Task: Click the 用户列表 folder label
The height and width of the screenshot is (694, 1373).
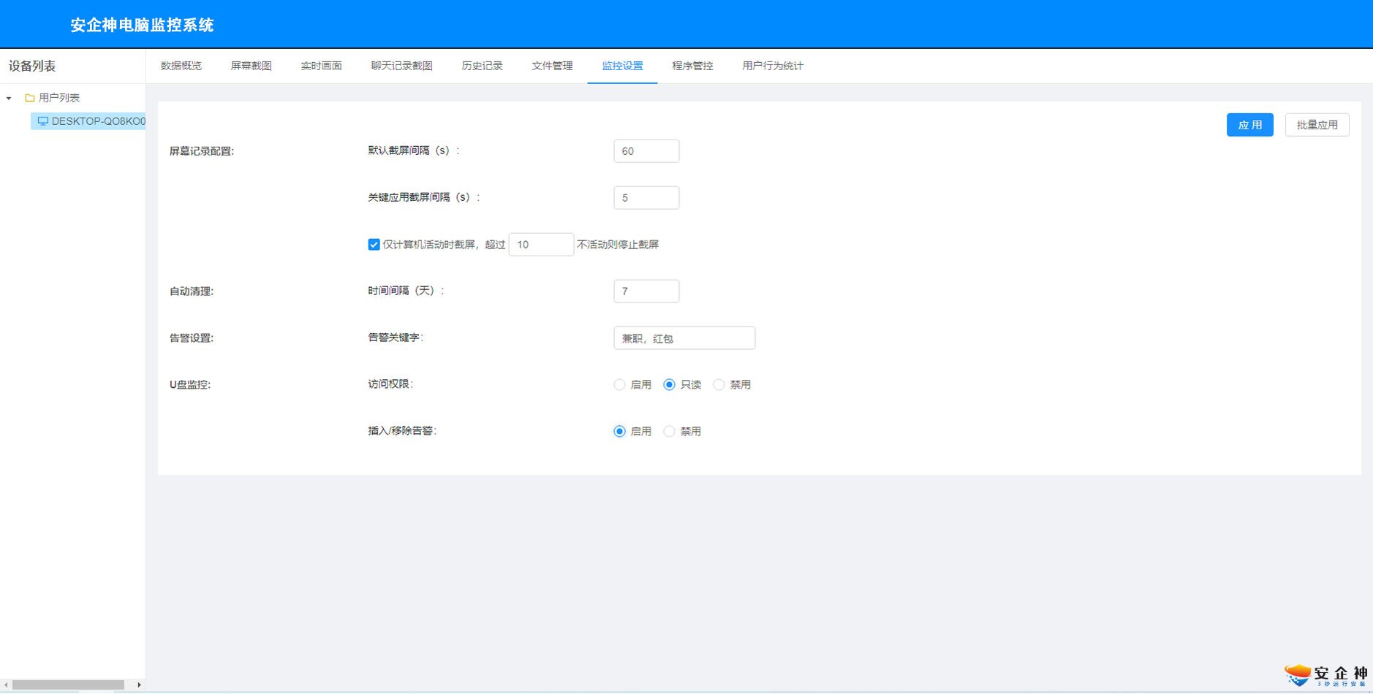Action: [x=59, y=98]
